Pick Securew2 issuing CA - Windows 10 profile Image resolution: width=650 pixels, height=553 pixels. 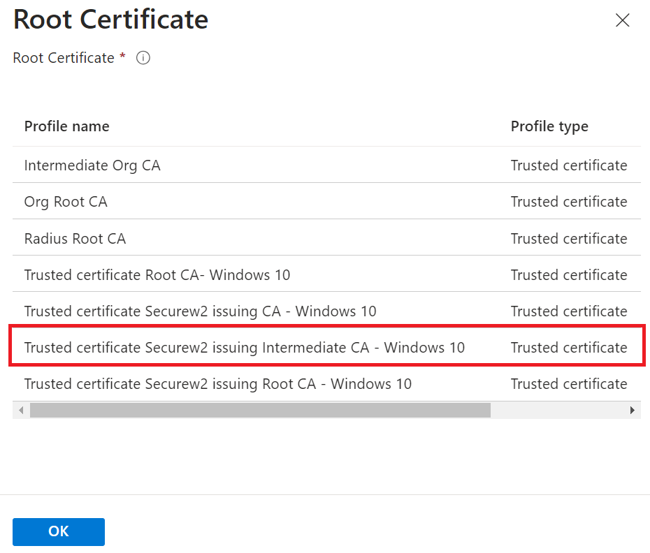(200, 311)
